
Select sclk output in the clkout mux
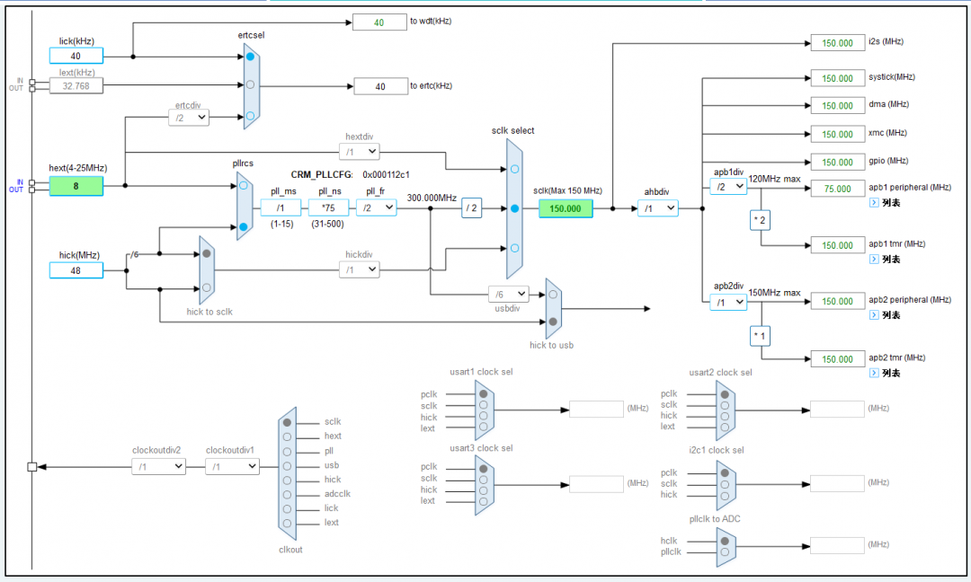pyautogui.click(x=288, y=420)
